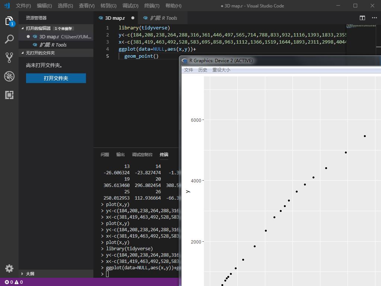
Task: Open the 终端(T) menu
Action: (x=151, y=6)
